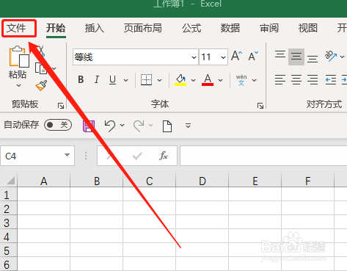347x271 pixels.
Task: Expand the Name Box dropdown arrow
Action: (67, 155)
